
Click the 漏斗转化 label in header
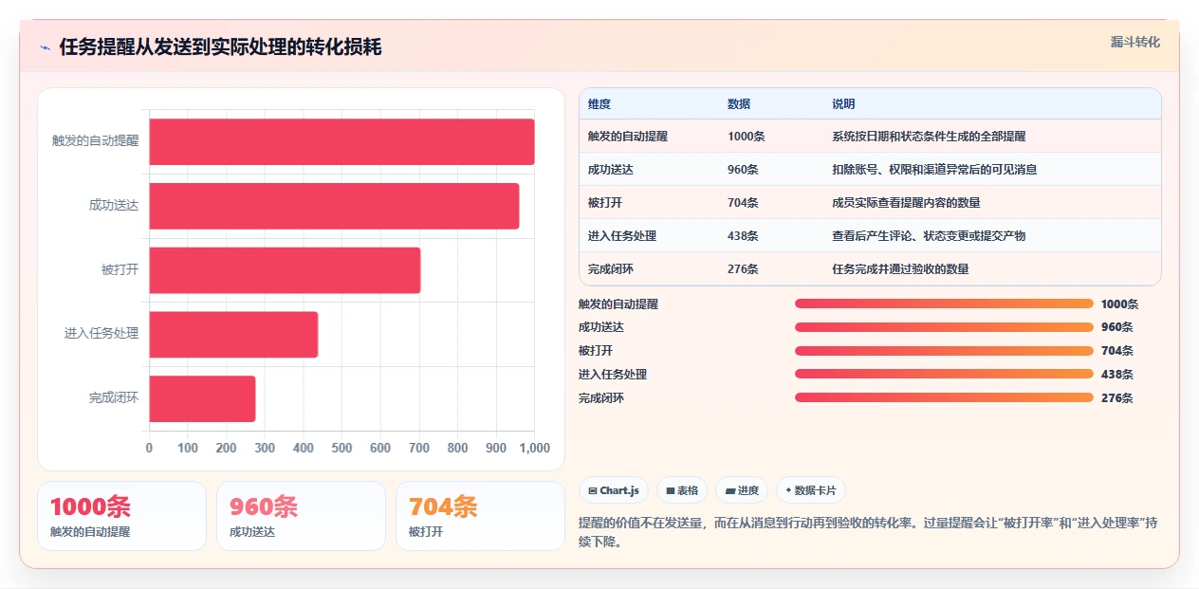[x=1135, y=42]
